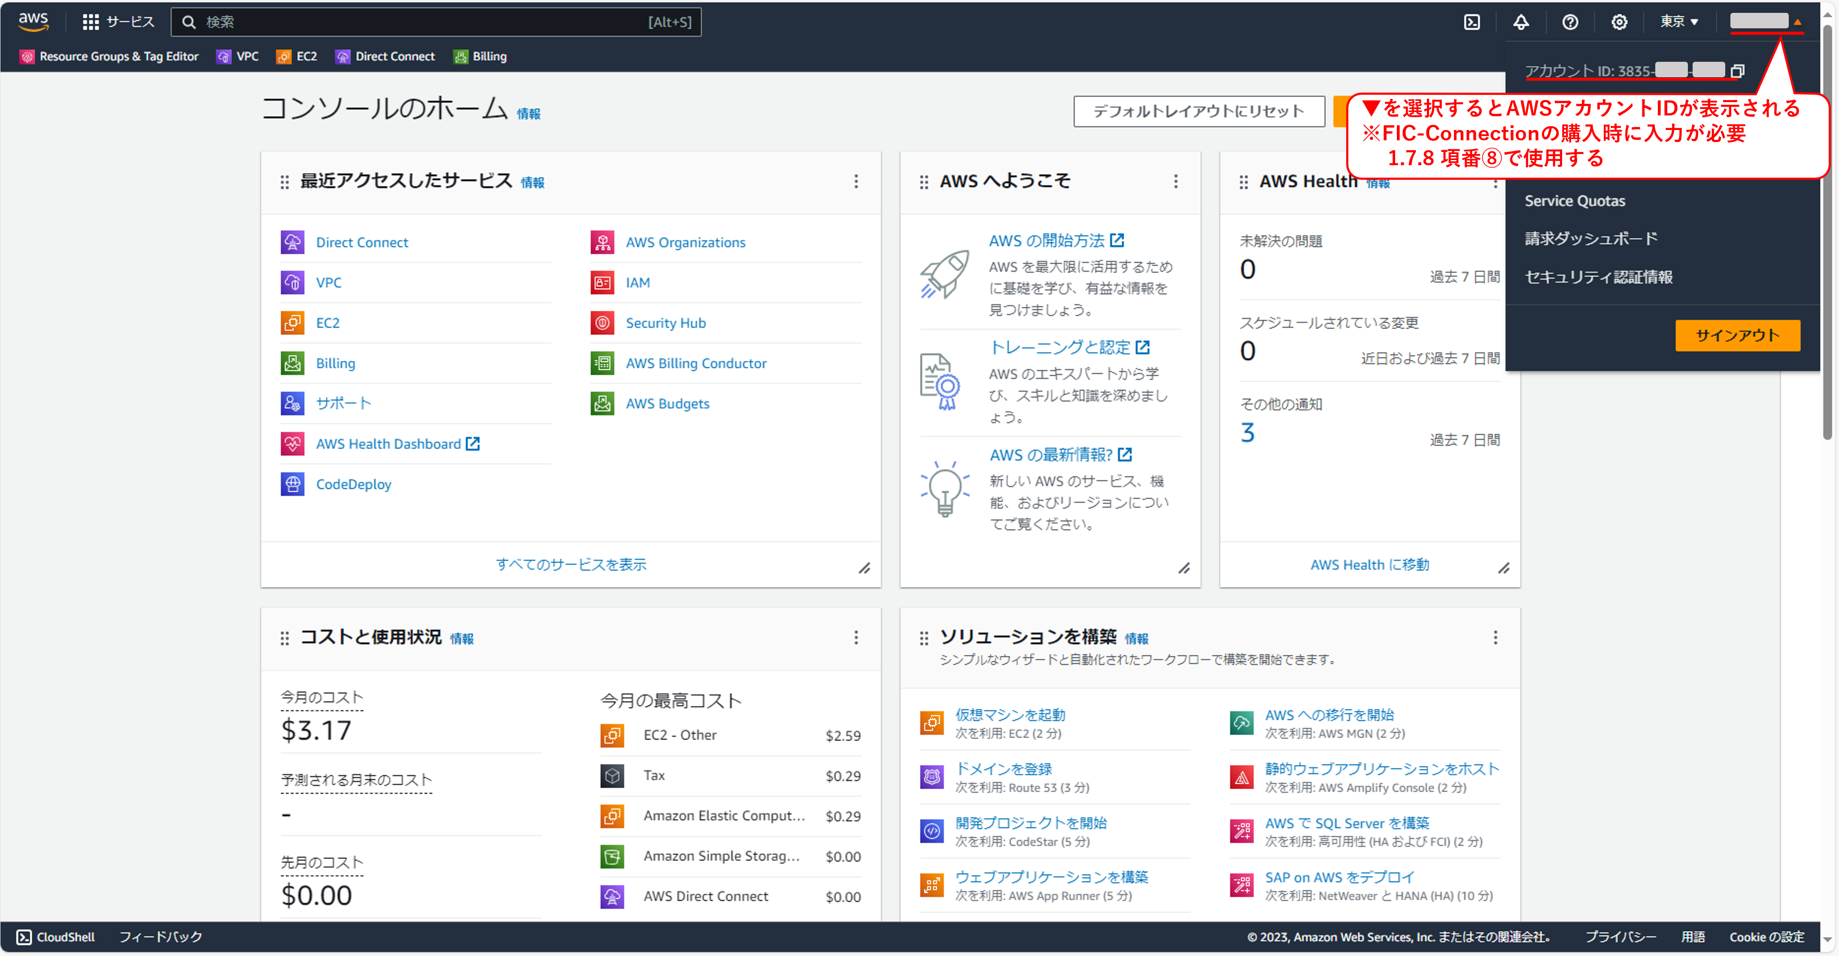Copy the account ID with copy icon
The width and height of the screenshot is (1839, 956).
click(1737, 71)
